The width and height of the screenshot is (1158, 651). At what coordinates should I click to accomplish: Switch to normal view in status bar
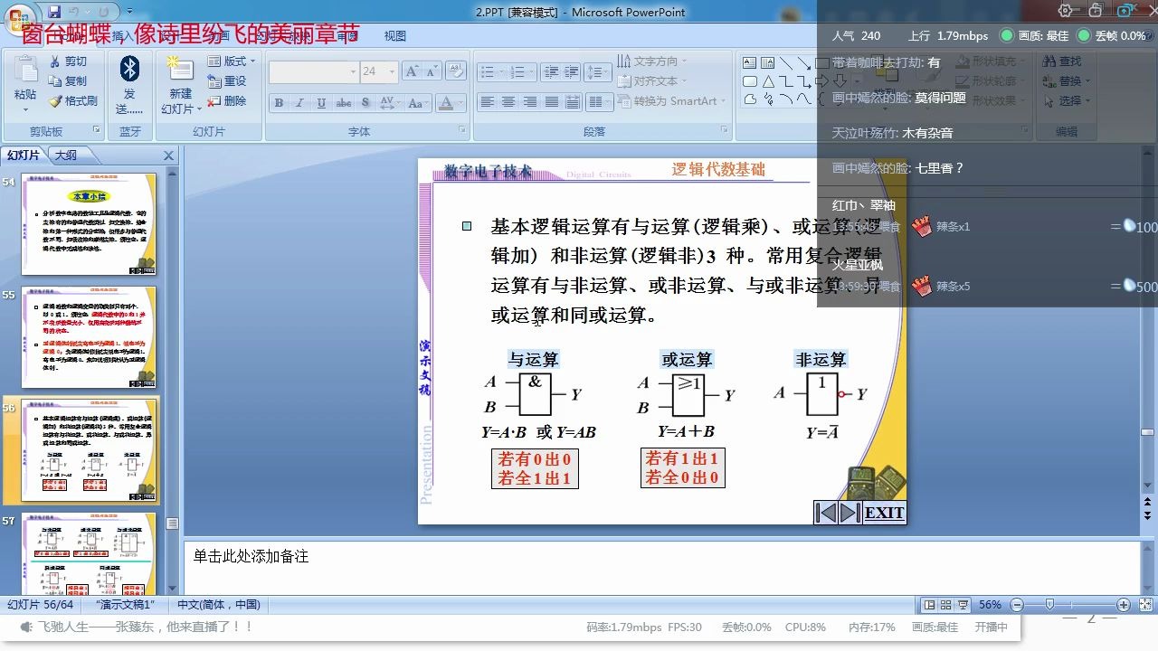click(929, 605)
